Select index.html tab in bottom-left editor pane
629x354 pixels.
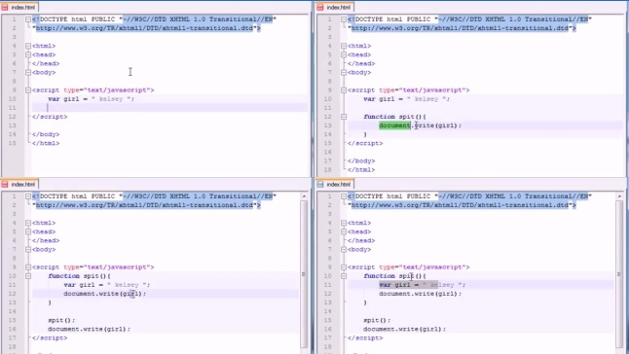click(x=19, y=184)
